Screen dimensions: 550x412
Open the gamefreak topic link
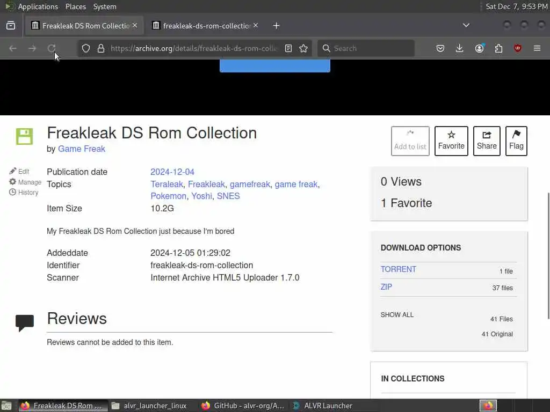coord(250,185)
